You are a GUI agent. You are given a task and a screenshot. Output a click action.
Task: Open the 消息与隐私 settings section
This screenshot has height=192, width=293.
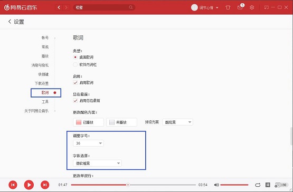pyautogui.click(x=40, y=65)
